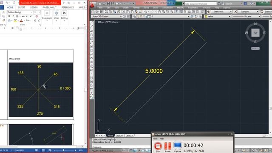Click the W compass direction on ViewCube
272x153 pixels.
246,33
